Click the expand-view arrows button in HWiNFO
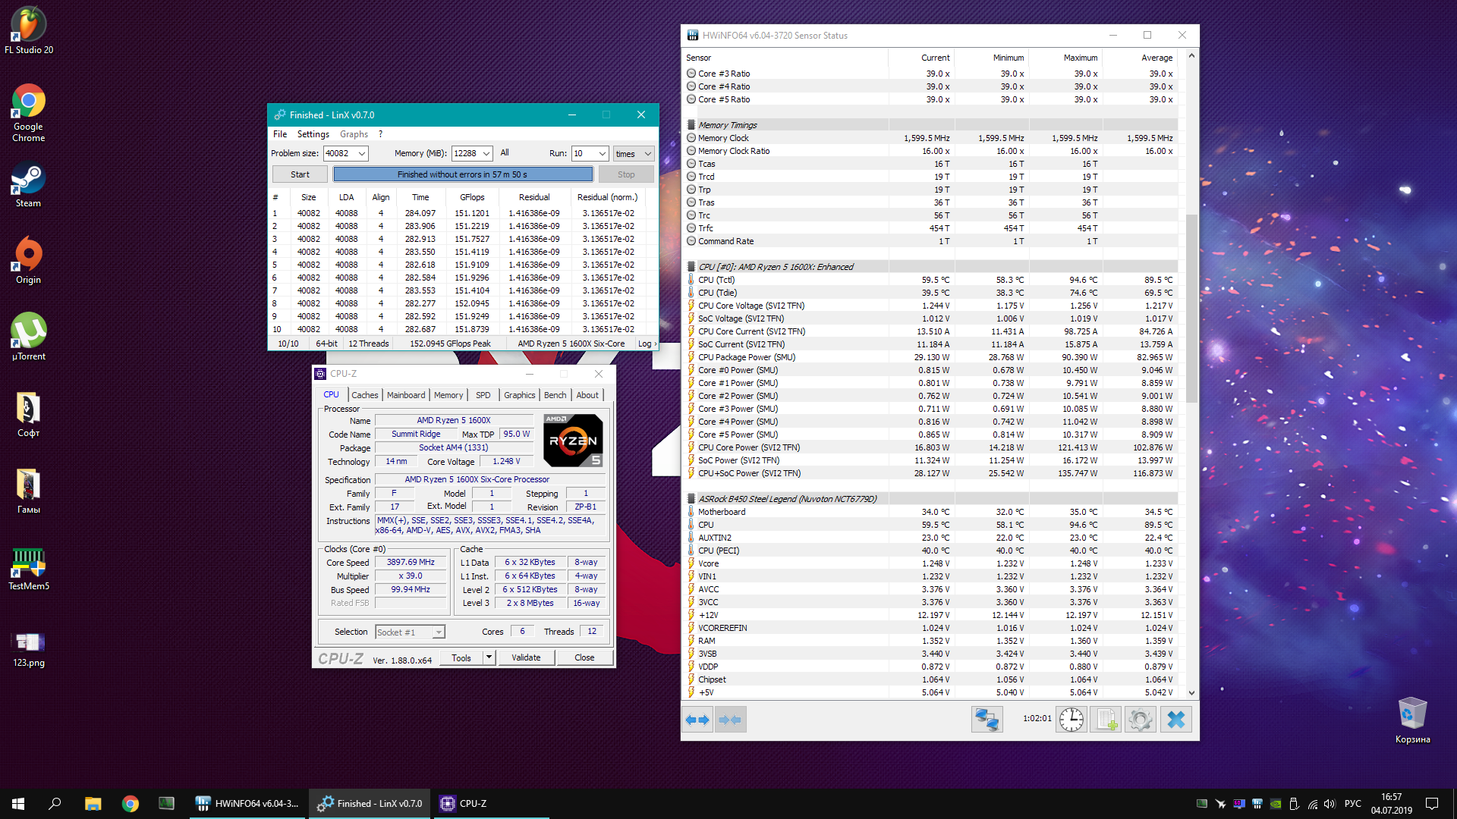This screenshot has width=1457, height=819. [697, 720]
